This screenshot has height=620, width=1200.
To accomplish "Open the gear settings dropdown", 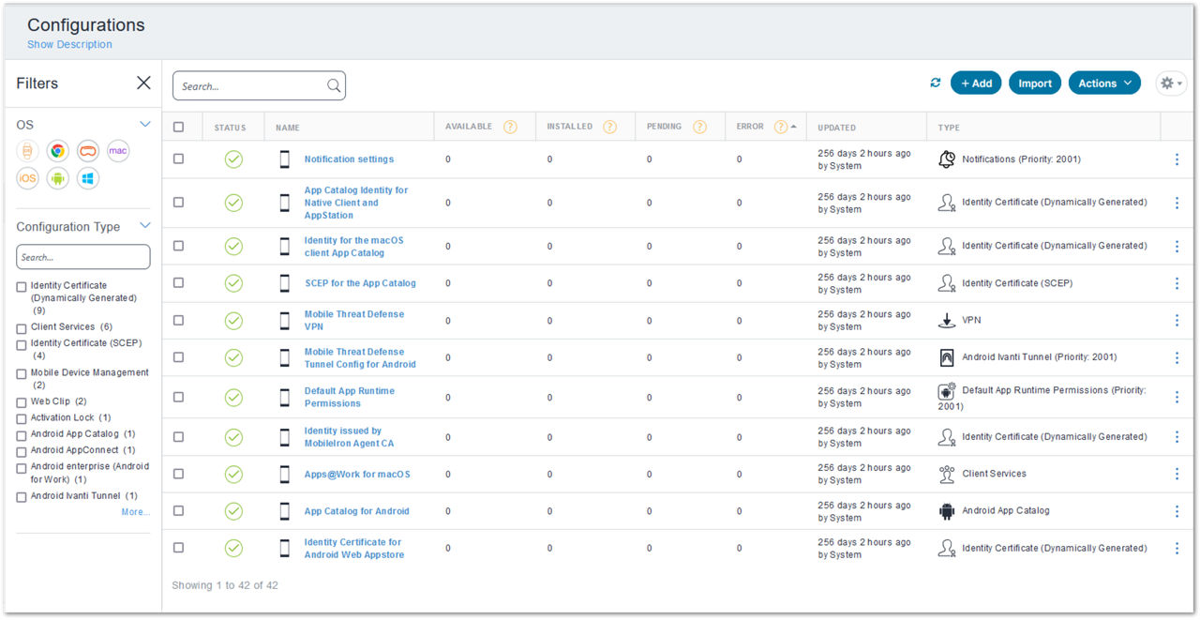I will [x=1171, y=83].
